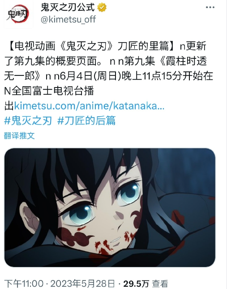Open the Tokito Muichiro anime image

click(110, 207)
